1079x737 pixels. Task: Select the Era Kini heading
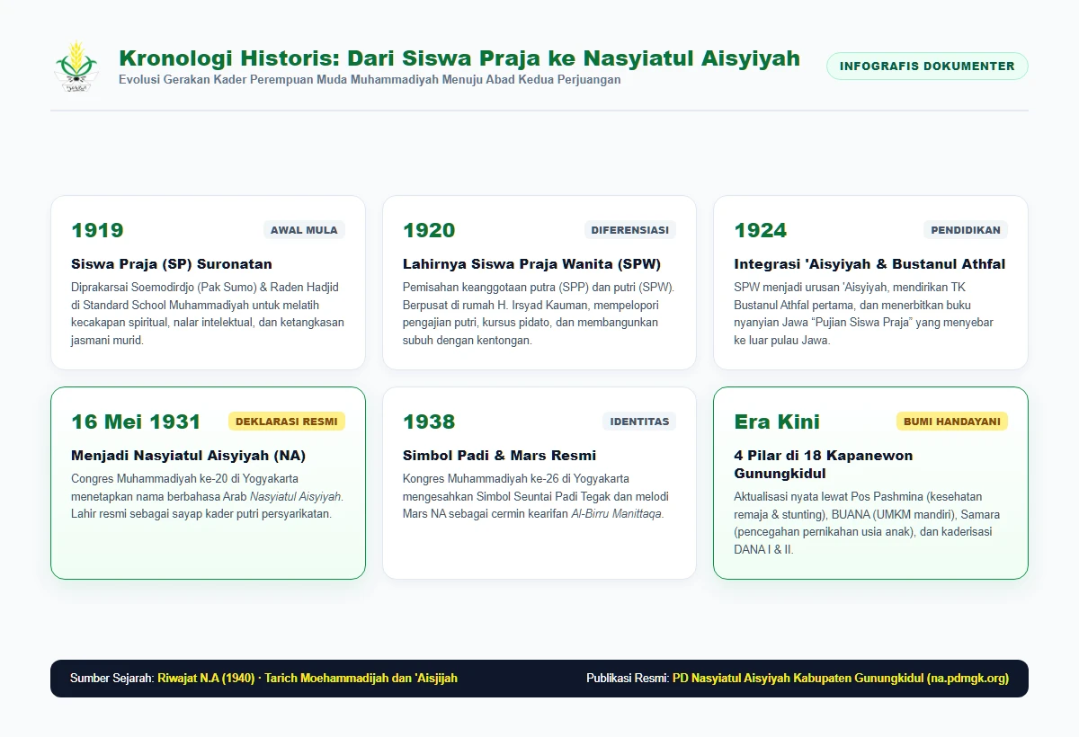click(x=777, y=422)
